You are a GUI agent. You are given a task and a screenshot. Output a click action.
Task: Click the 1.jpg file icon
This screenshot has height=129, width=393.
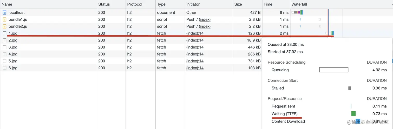4,33
